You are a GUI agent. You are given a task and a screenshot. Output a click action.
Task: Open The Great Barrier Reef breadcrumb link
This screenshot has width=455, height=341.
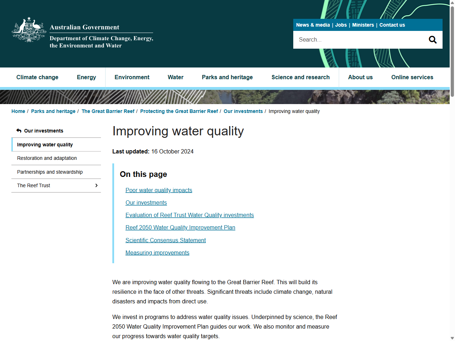108,111
